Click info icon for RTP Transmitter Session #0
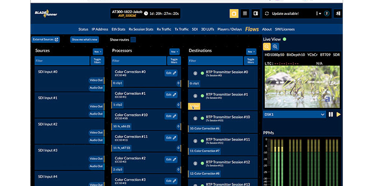This screenshot has height=186, width=373. point(195,73)
